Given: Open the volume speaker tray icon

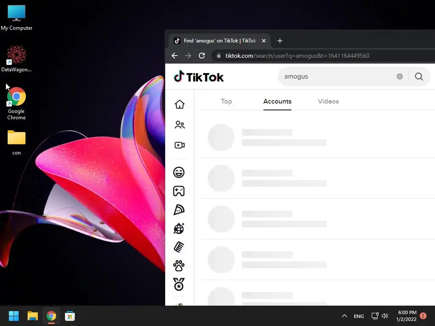Looking at the screenshot, I should pyautogui.click(x=385, y=316).
